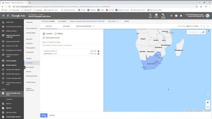The height and width of the screenshot is (119, 212).
Task: Click the refresh icon in header
Action: tap(171, 16)
